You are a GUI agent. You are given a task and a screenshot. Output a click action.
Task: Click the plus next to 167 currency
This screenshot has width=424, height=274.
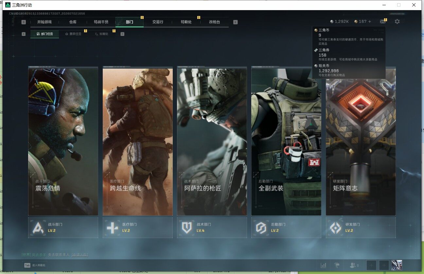point(370,22)
